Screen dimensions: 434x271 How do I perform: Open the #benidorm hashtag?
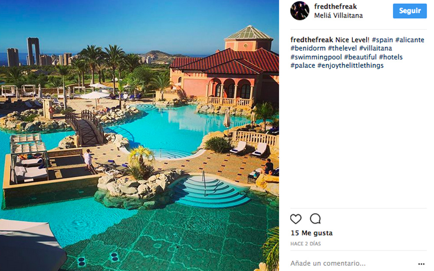(x=308, y=48)
